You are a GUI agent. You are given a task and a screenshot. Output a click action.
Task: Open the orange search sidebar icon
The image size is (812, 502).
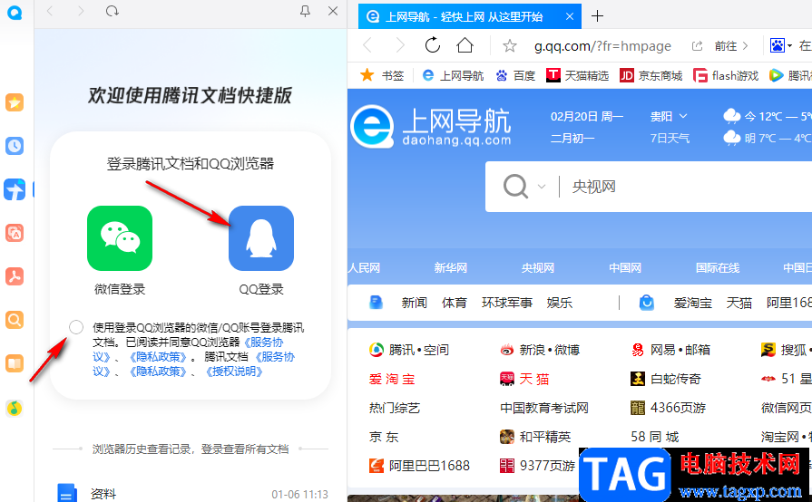pos(15,320)
